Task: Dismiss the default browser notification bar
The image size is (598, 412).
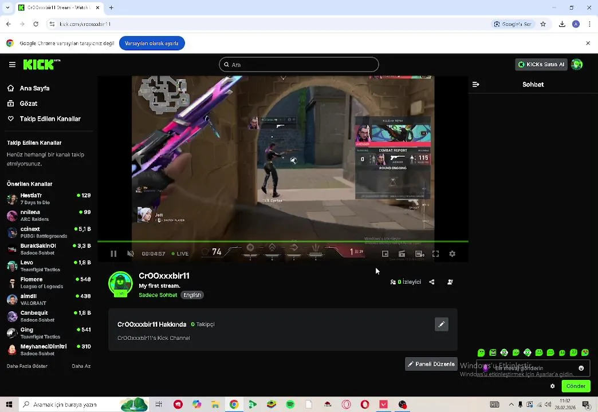Action: coord(588,43)
